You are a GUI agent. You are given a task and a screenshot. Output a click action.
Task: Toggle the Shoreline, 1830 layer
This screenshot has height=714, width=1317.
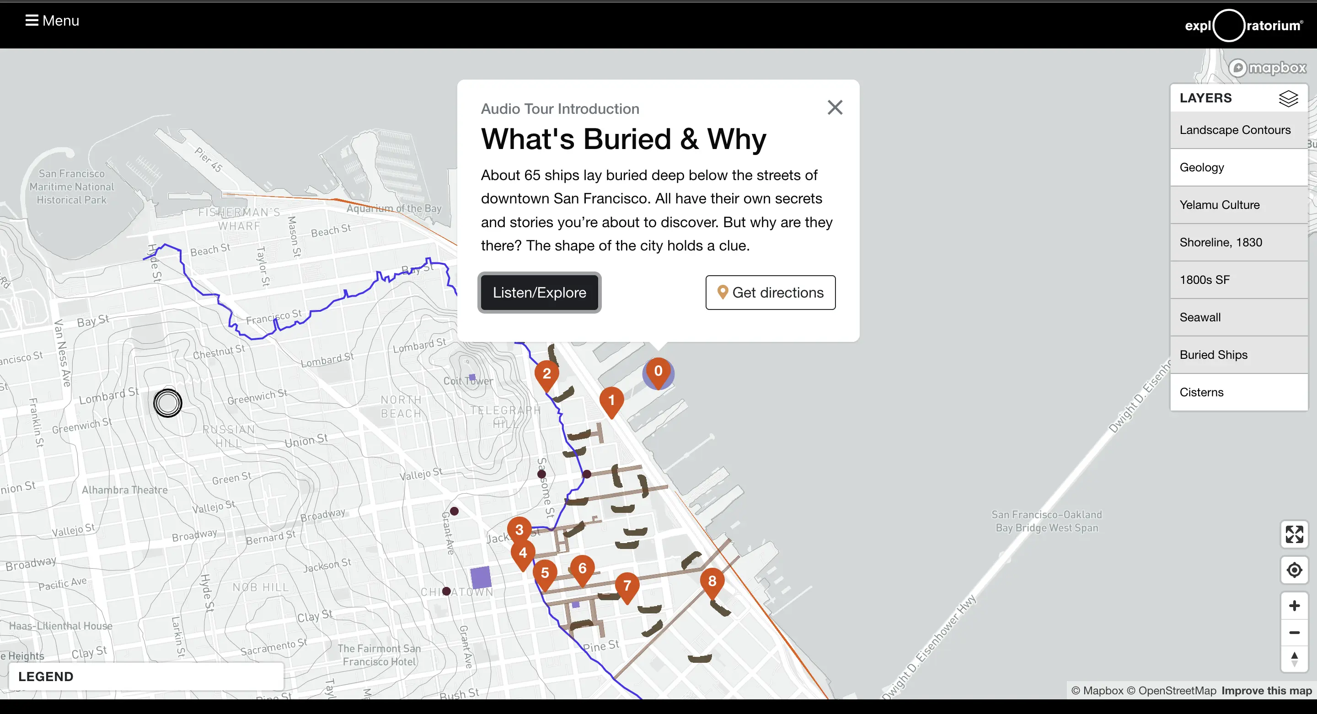(1239, 242)
